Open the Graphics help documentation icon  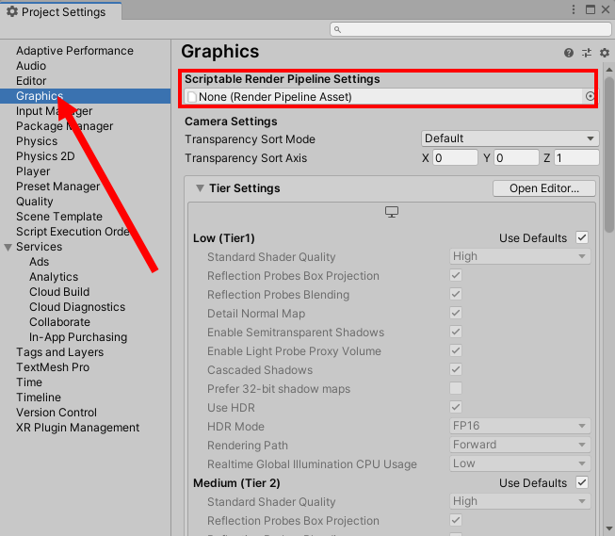[568, 53]
